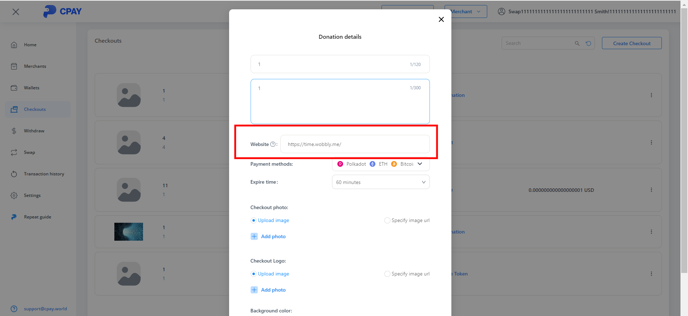Screen dimensions: 688x316
Task: Select Specify image url for Checkout photo
Action: [x=387, y=220]
